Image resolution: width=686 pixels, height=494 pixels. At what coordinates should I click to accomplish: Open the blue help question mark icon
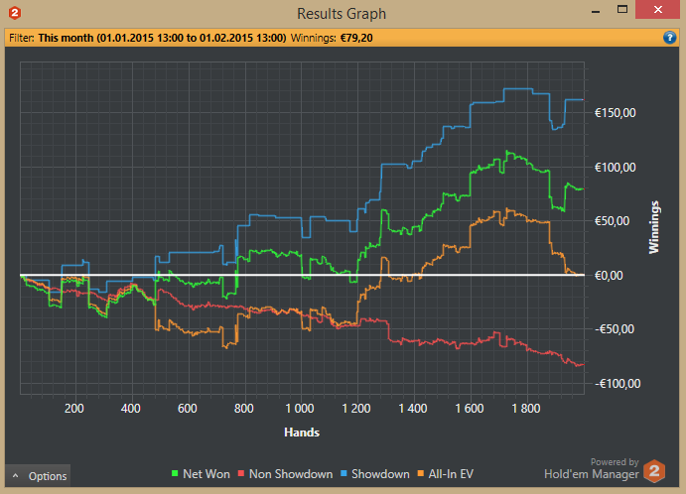(669, 38)
